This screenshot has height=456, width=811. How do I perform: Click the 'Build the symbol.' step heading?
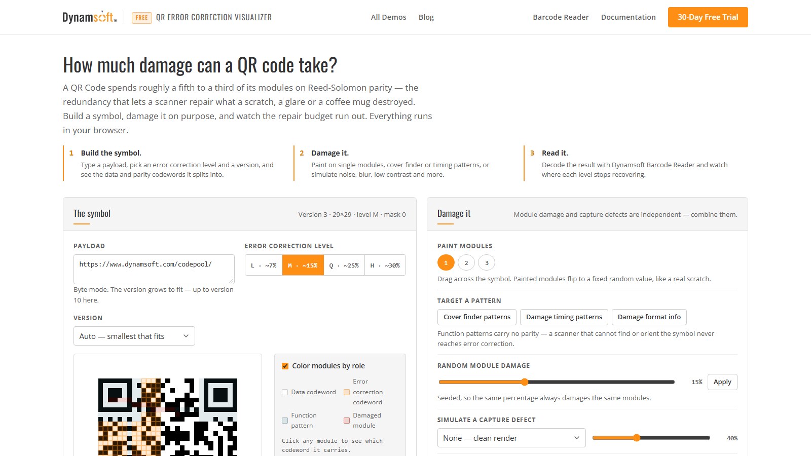coord(111,153)
